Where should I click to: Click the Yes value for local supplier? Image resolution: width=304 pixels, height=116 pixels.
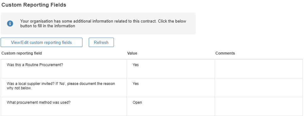click(x=136, y=84)
